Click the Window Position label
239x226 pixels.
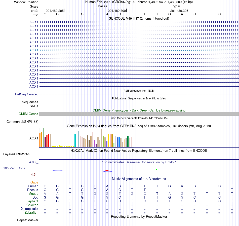(x=26, y=2)
